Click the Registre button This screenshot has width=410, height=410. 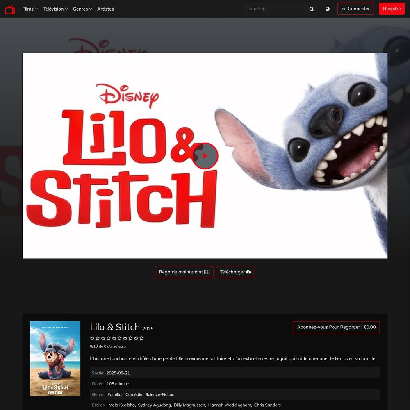(x=392, y=9)
